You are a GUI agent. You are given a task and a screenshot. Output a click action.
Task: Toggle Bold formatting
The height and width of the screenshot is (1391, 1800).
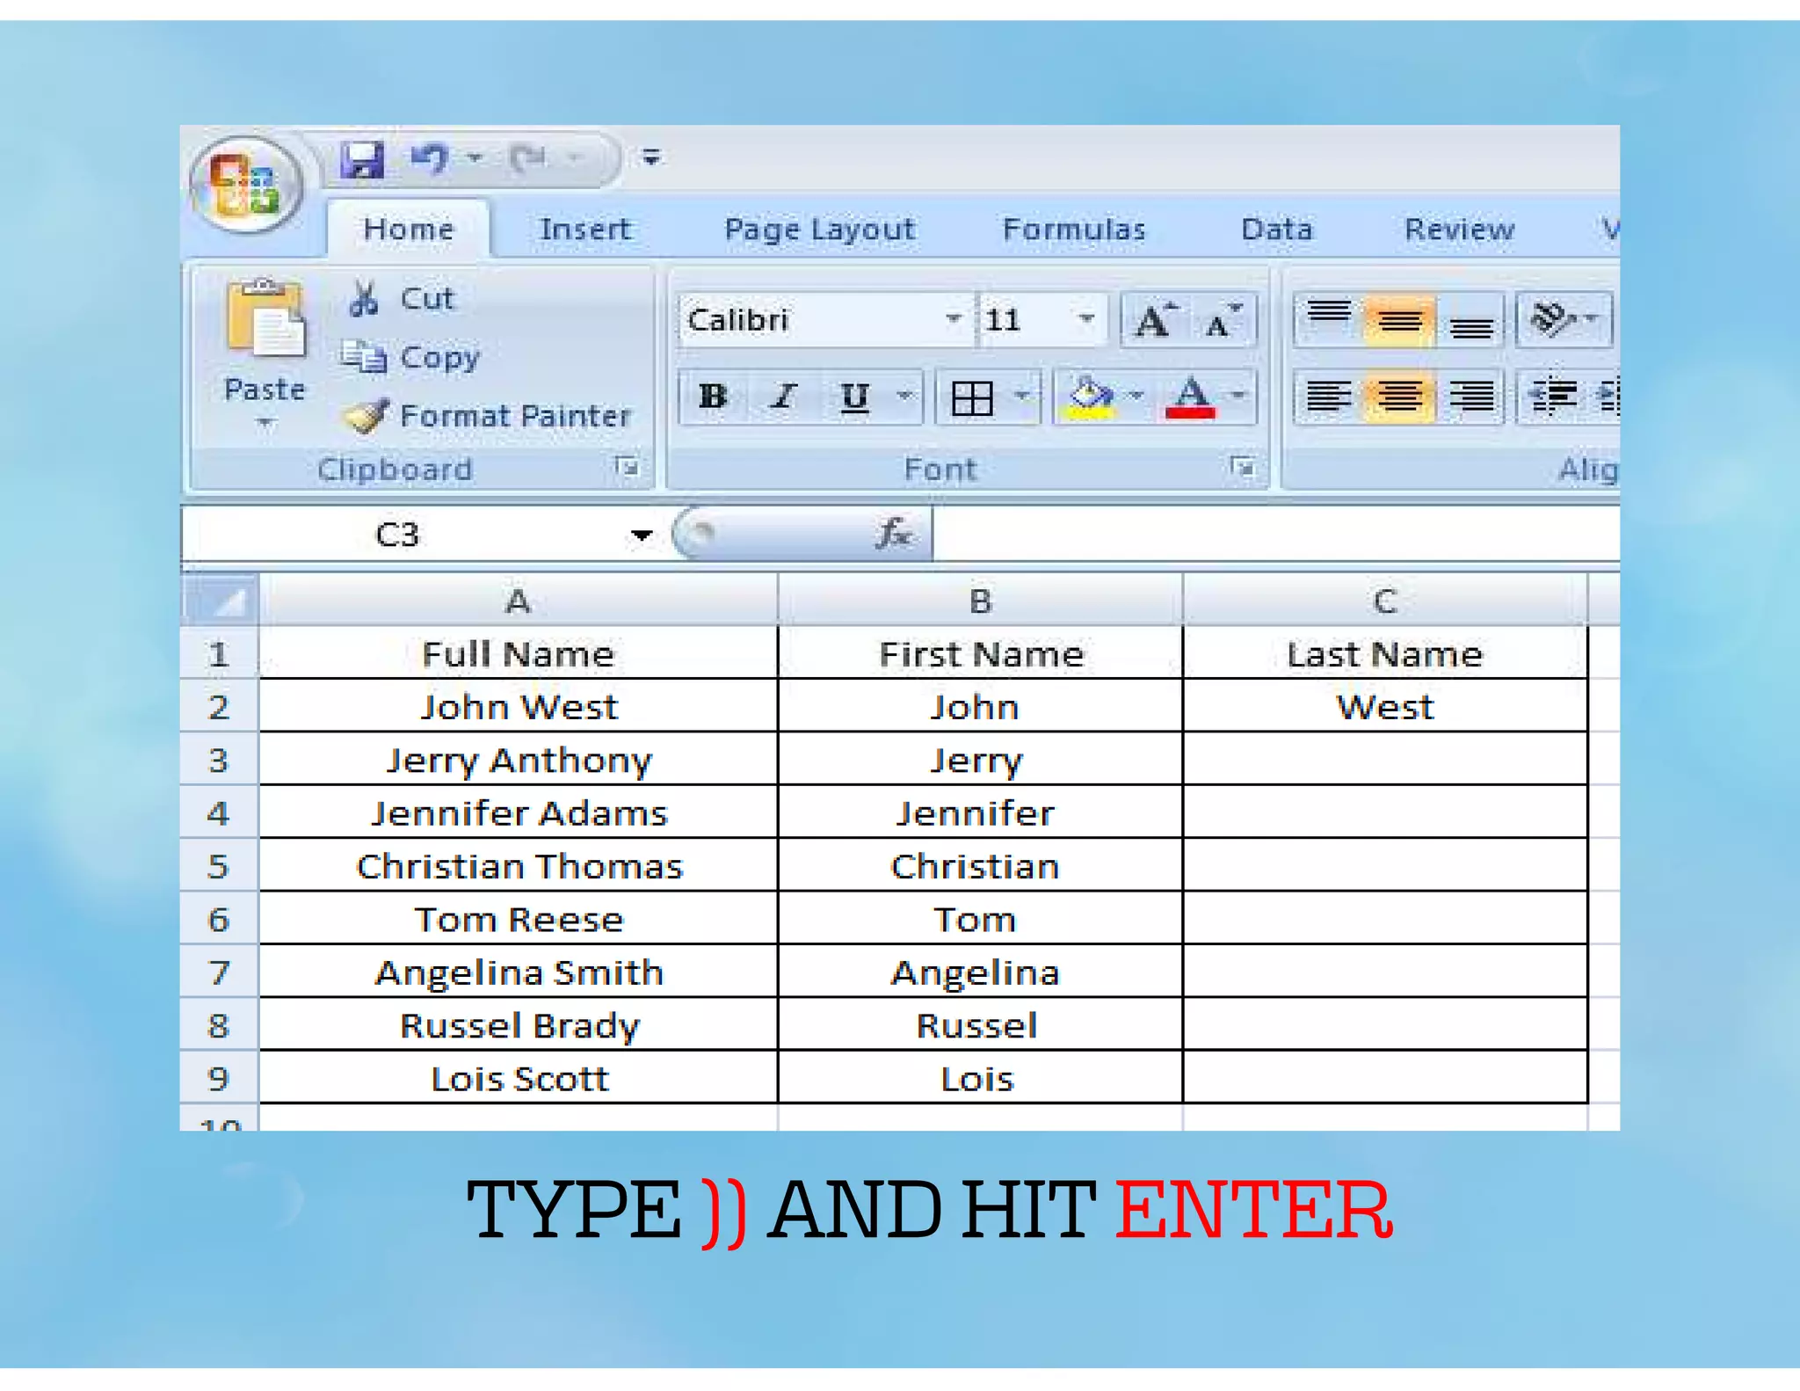(712, 397)
